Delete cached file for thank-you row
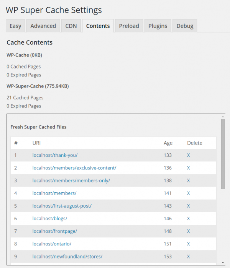The image size is (230, 268). tap(188, 155)
